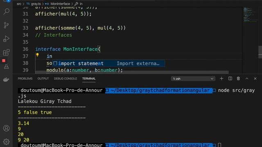Click 'Lalekou Giray Tchad' terminal output

(45, 101)
